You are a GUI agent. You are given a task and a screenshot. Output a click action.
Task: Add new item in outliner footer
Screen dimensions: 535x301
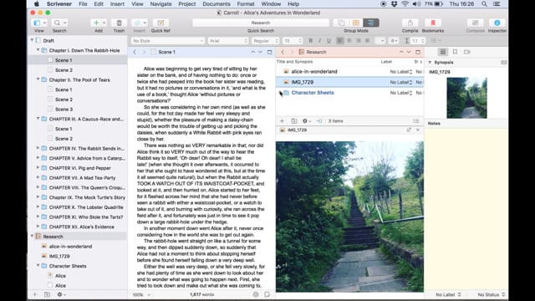(x=282, y=120)
